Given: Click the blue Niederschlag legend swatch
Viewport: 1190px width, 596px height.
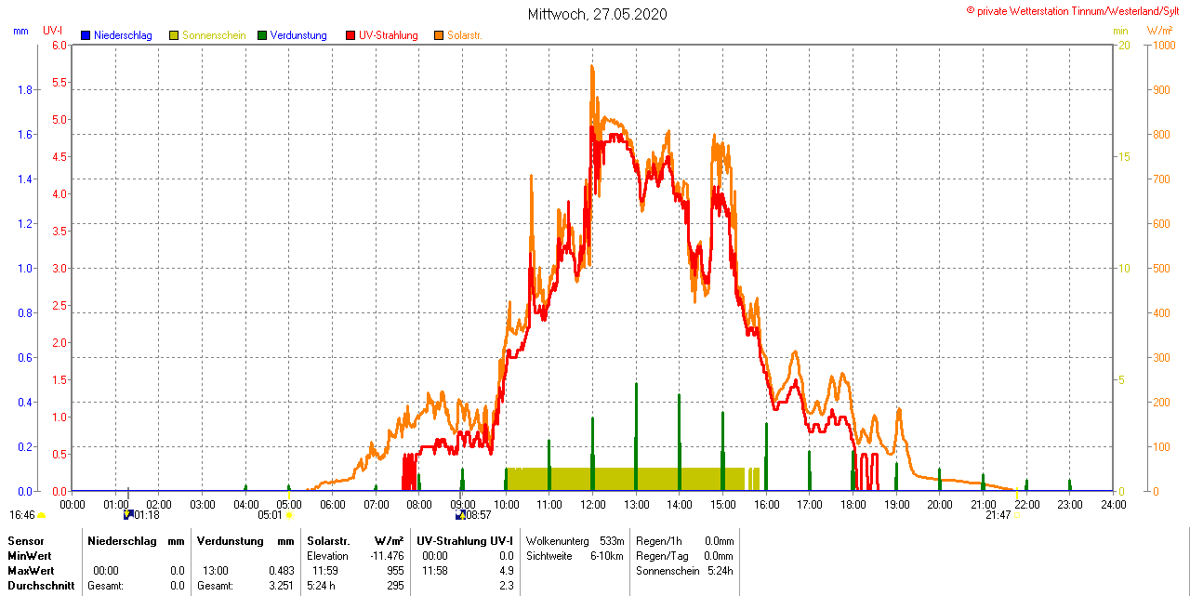Looking at the screenshot, I should coord(86,35).
